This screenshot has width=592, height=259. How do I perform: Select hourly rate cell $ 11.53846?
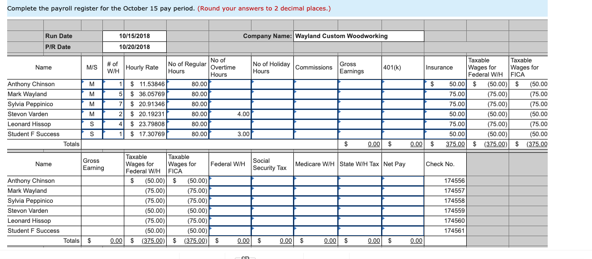[145, 84]
